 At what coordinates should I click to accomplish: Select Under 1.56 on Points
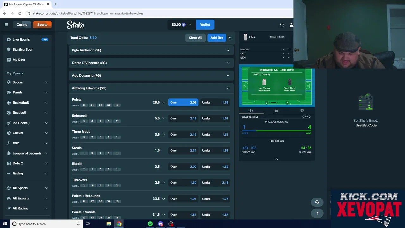click(215, 102)
